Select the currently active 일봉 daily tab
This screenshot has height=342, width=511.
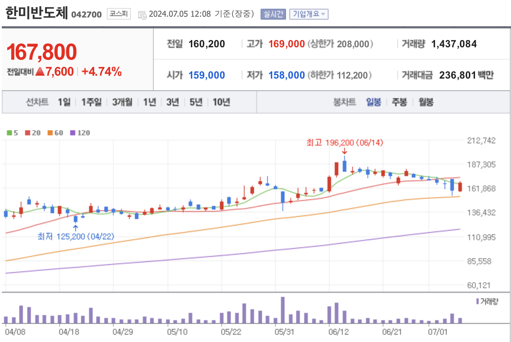tap(373, 102)
